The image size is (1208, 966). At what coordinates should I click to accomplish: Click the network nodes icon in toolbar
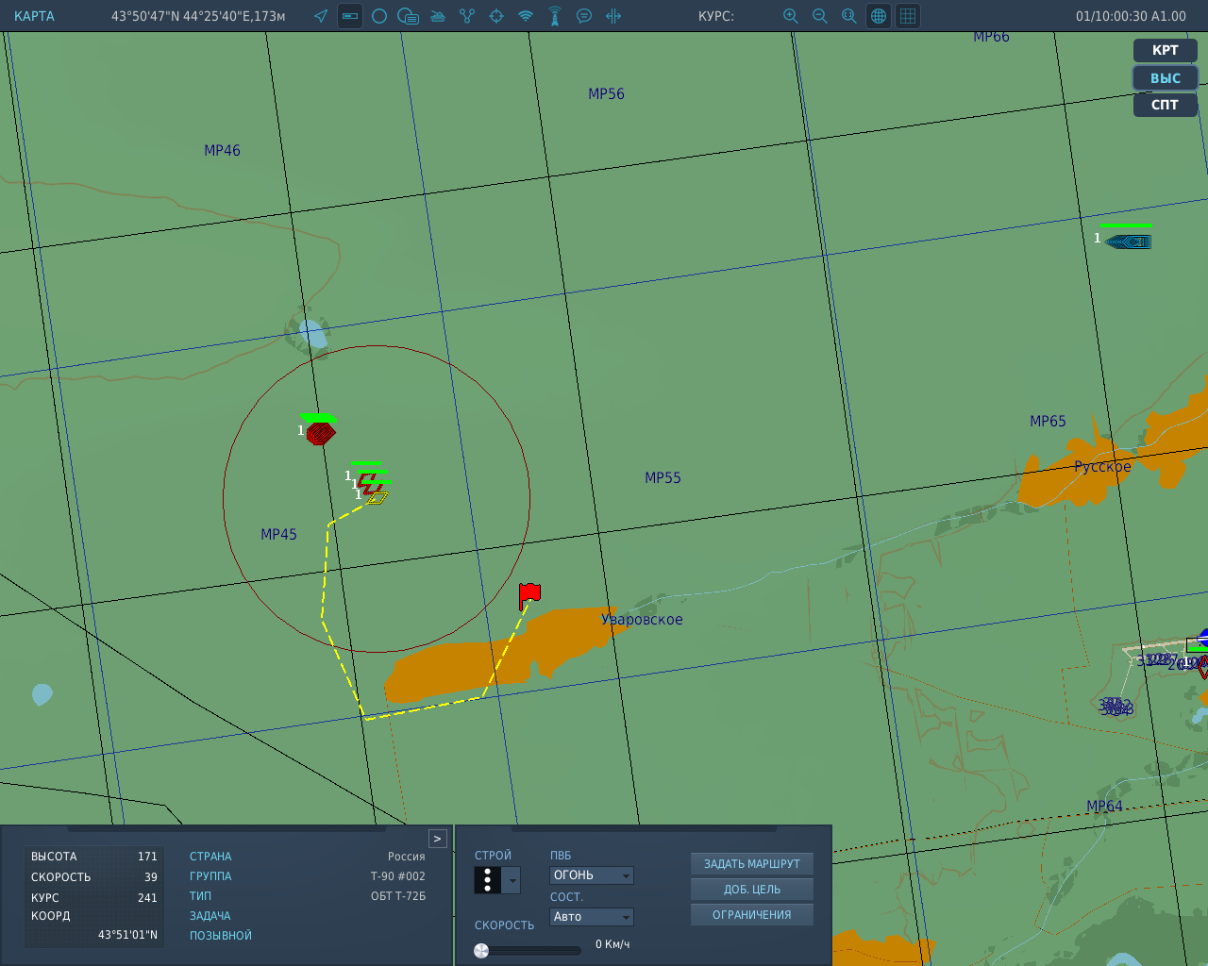tap(467, 16)
